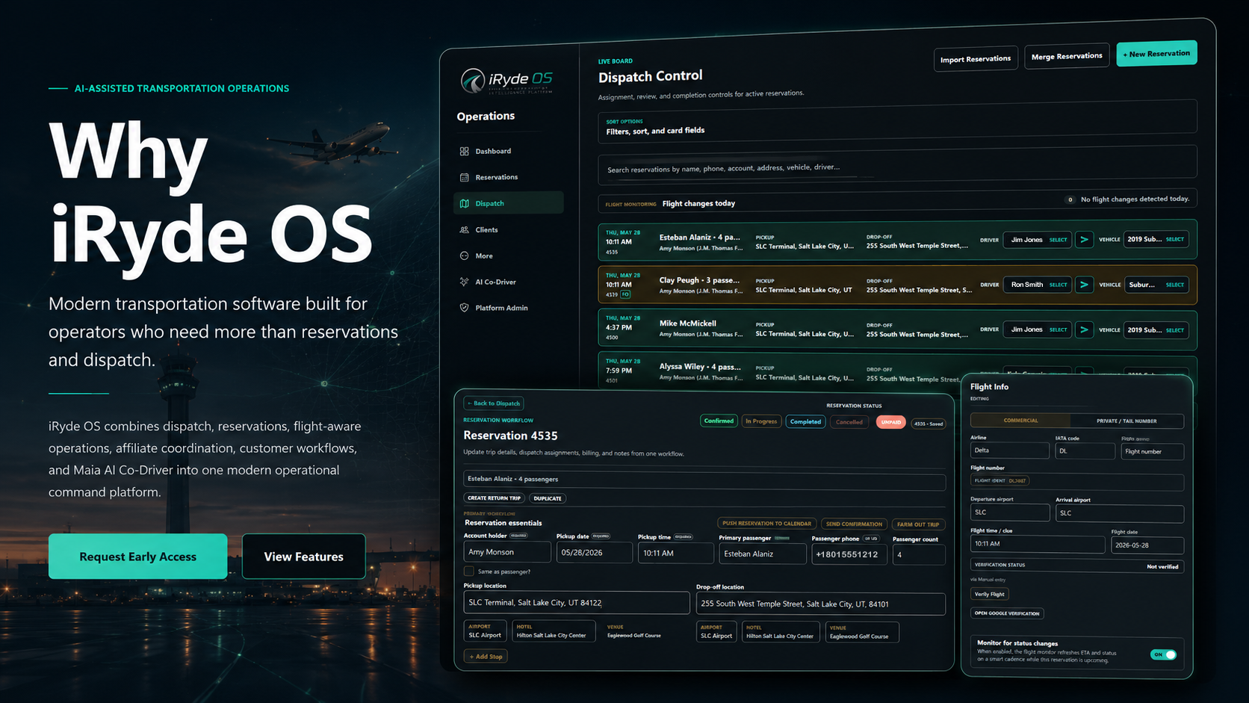Click the IATA code field DL
1249x703 pixels.
click(1085, 451)
